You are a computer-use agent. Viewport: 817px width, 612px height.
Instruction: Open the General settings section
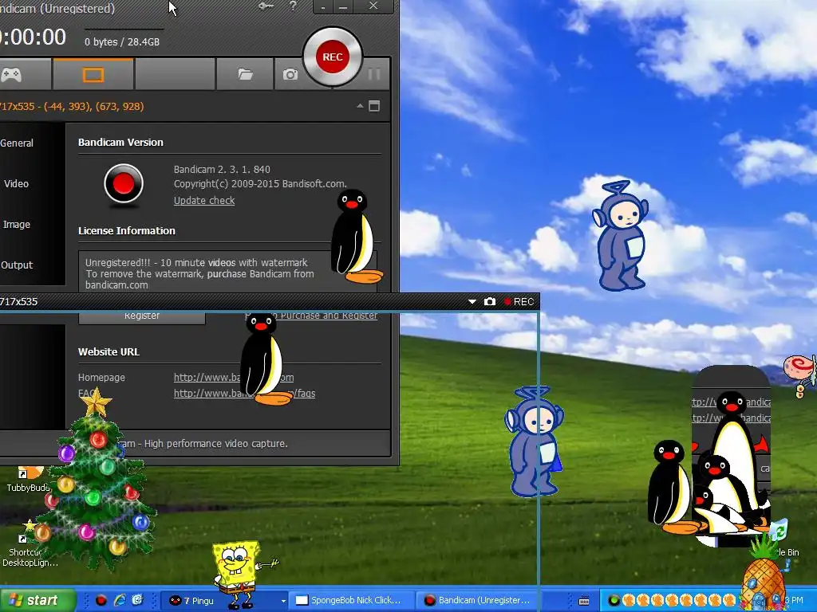pyautogui.click(x=17, y=143)
